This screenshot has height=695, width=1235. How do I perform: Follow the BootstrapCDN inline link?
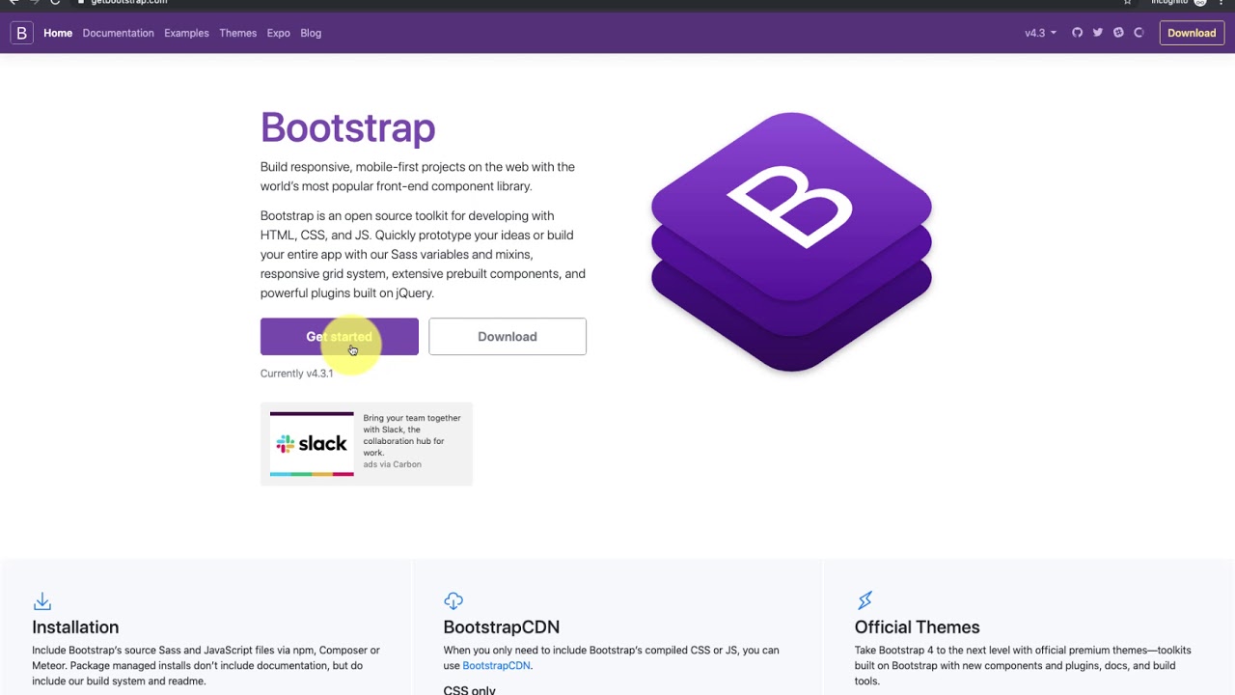(x=496, y=665)
